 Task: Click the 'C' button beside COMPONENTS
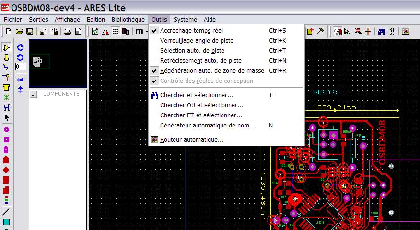tap(33, 94)
